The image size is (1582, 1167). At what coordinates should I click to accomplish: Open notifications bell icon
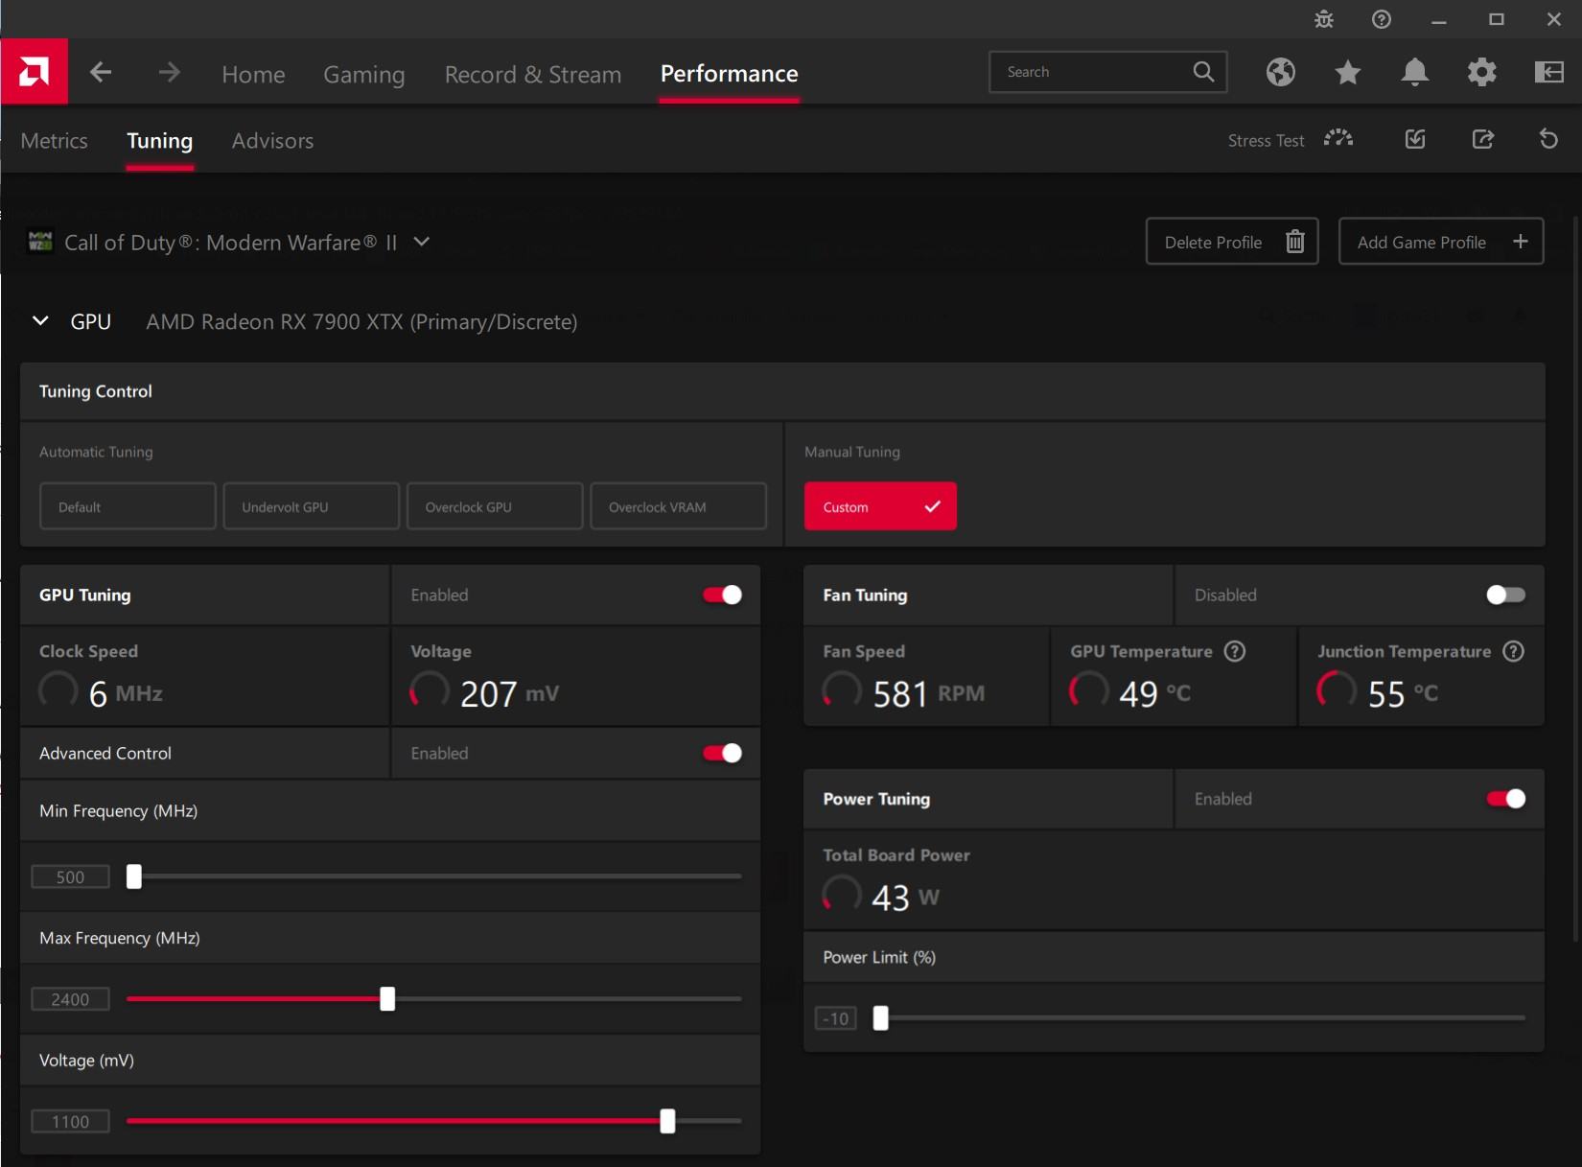coord(1414,72)
